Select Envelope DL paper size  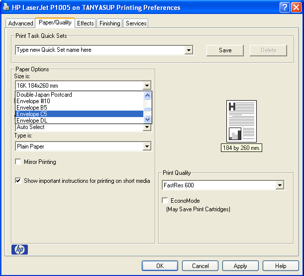[79, 121]
